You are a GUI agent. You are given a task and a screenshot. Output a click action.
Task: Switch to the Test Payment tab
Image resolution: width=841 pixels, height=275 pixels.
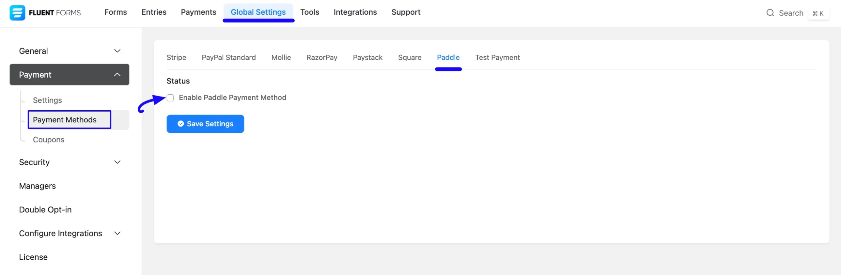(x=497, y=57)
